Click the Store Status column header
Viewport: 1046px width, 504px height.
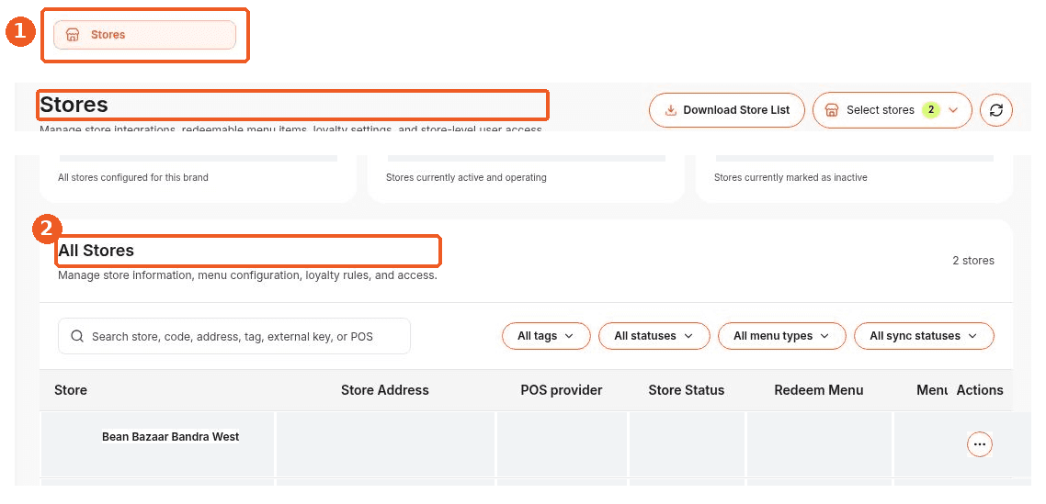point(687,390)
